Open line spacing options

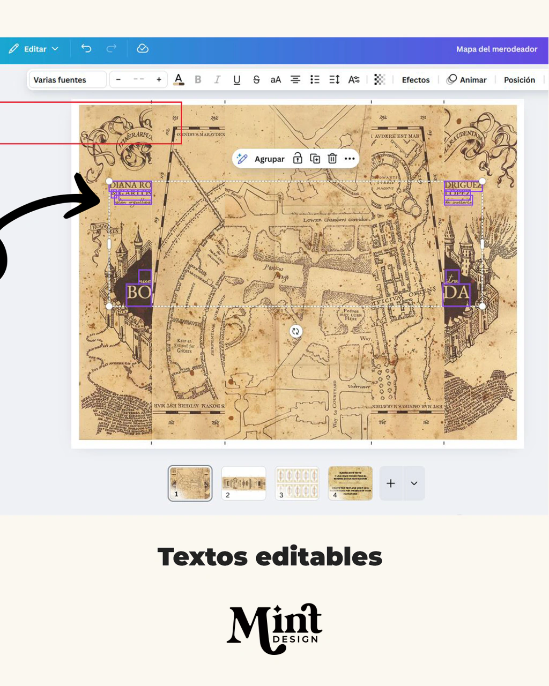click(x=335, y=80)
